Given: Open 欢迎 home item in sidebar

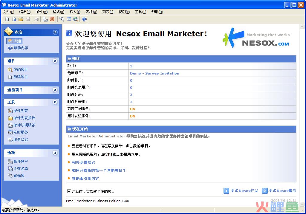Looking at the screenshot, I should pos(14,41).
